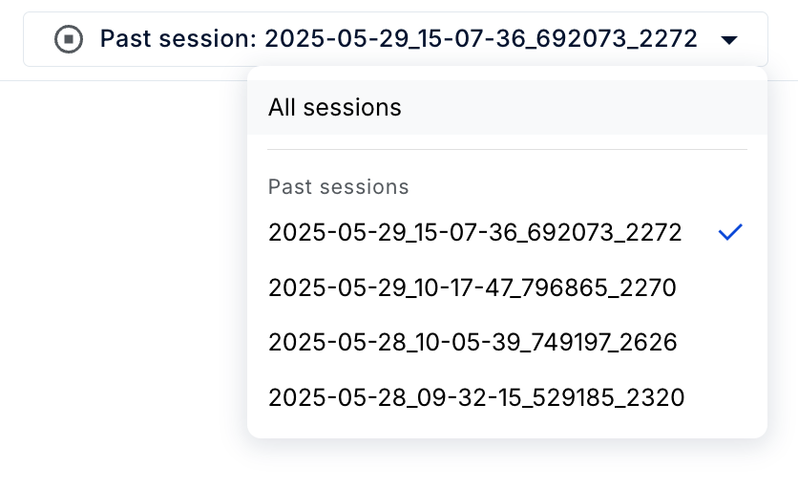Image resolution: width=798 pixels, height=489 pixels.
Task: Switch to the session ending in 2270
Action: 507,287
